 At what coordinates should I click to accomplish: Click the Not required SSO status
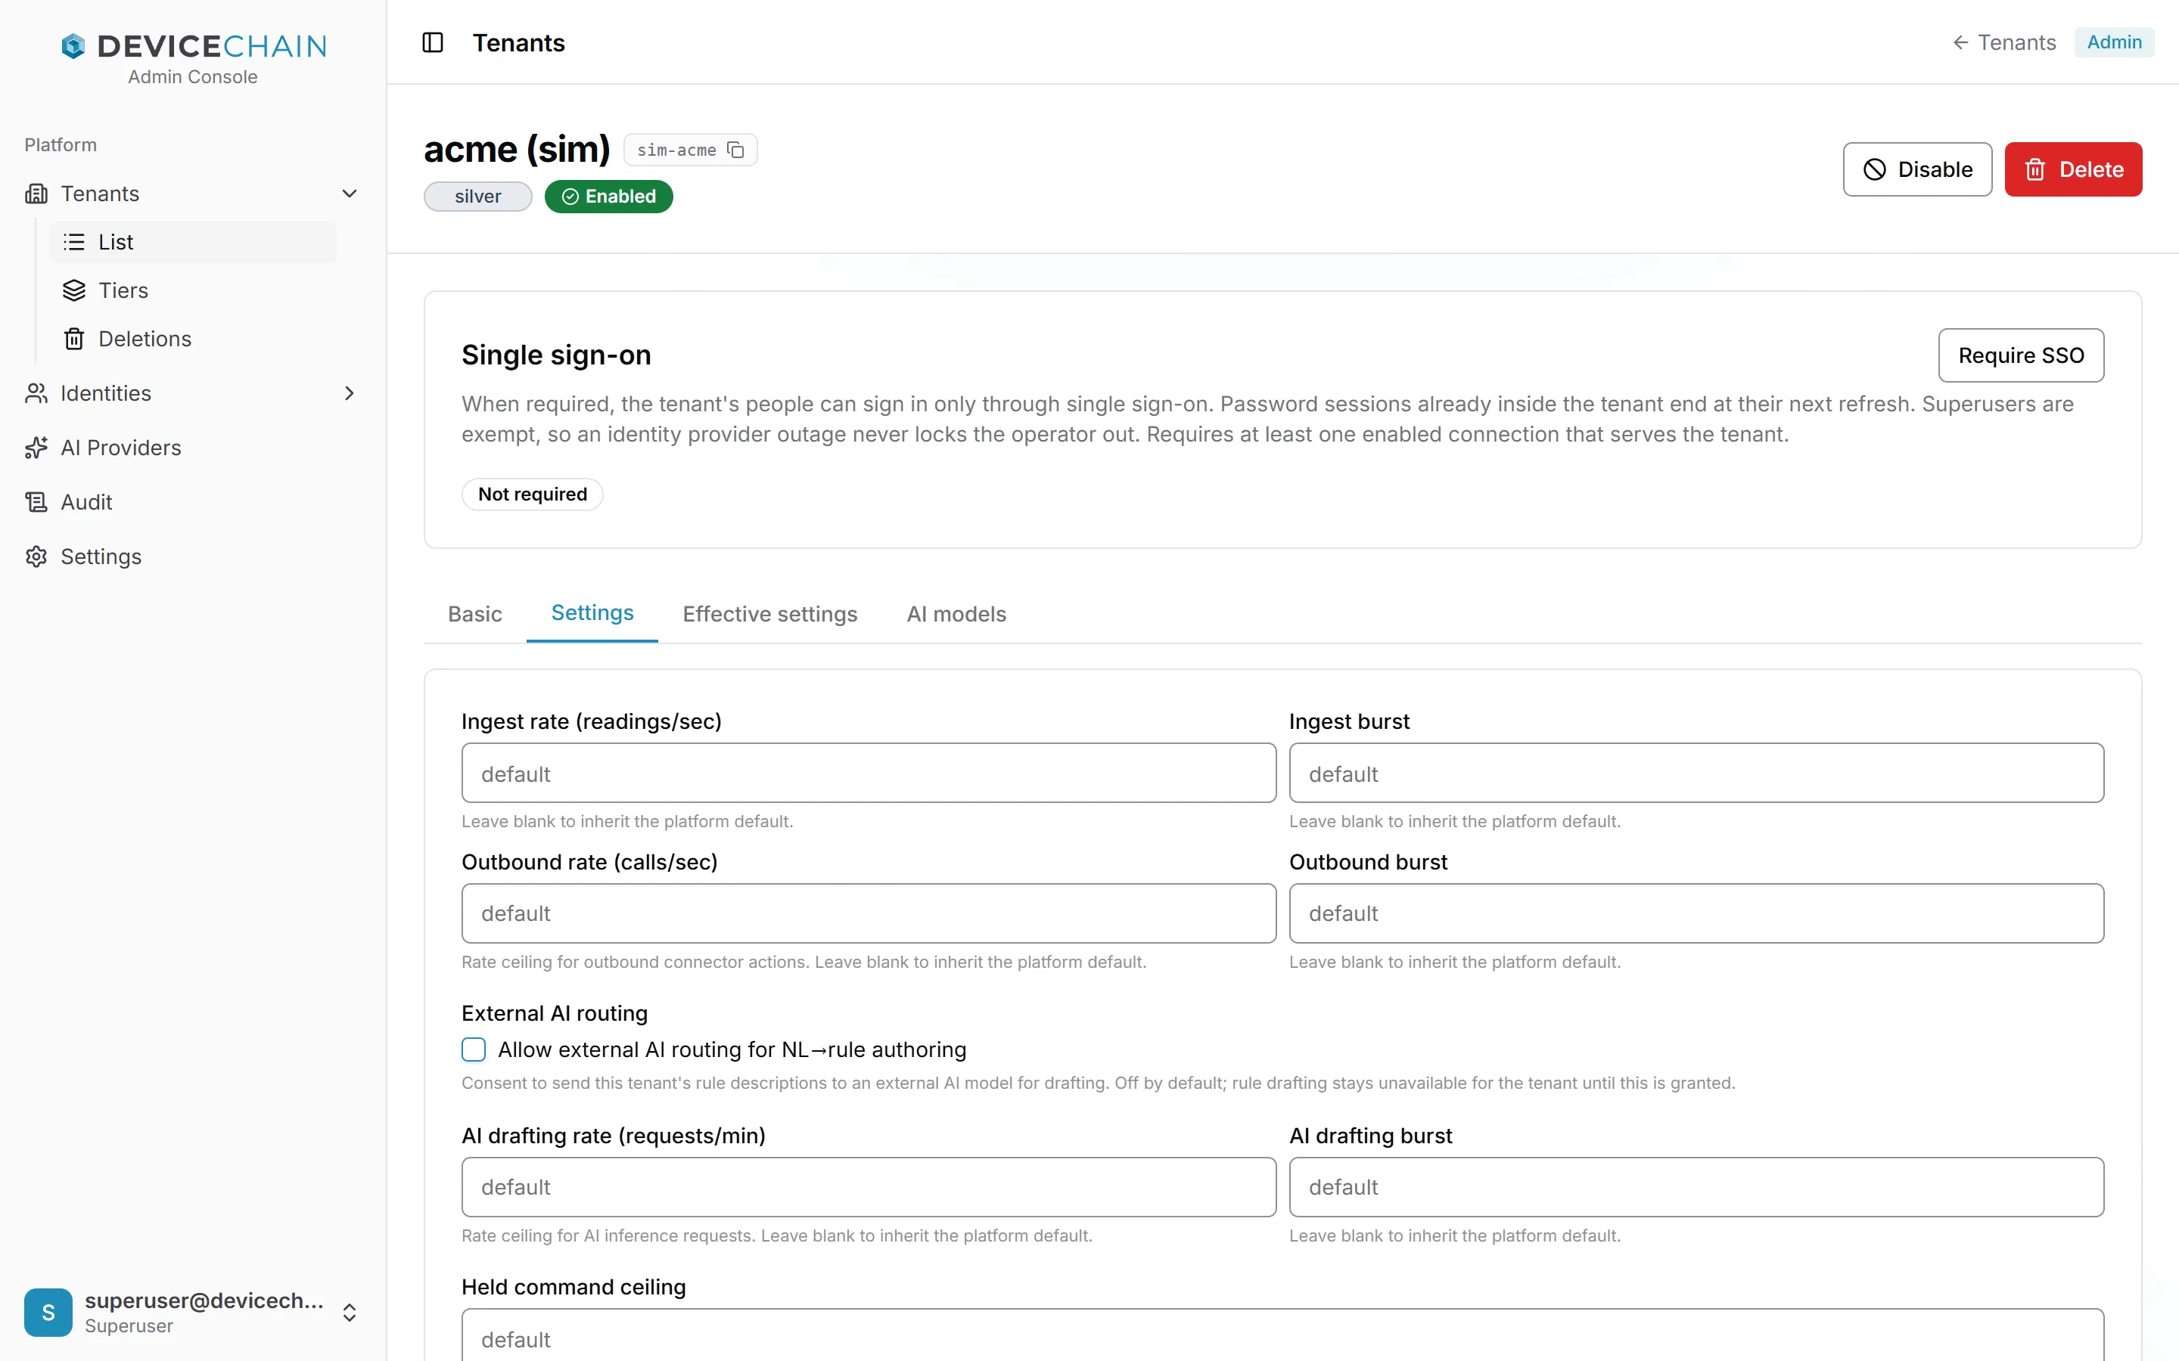coord(532,494)
